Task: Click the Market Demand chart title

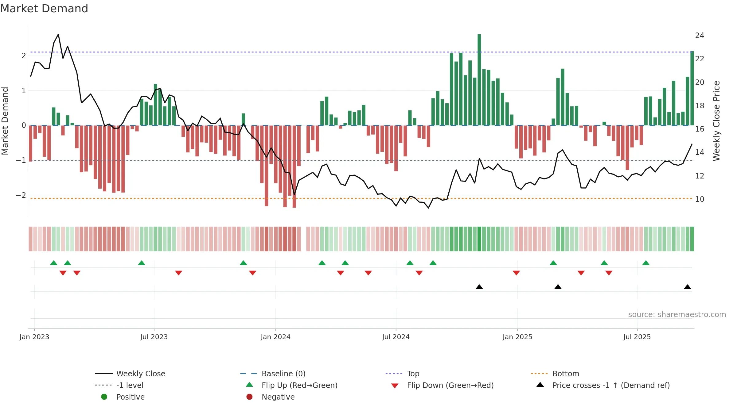Action: [44, 9]
